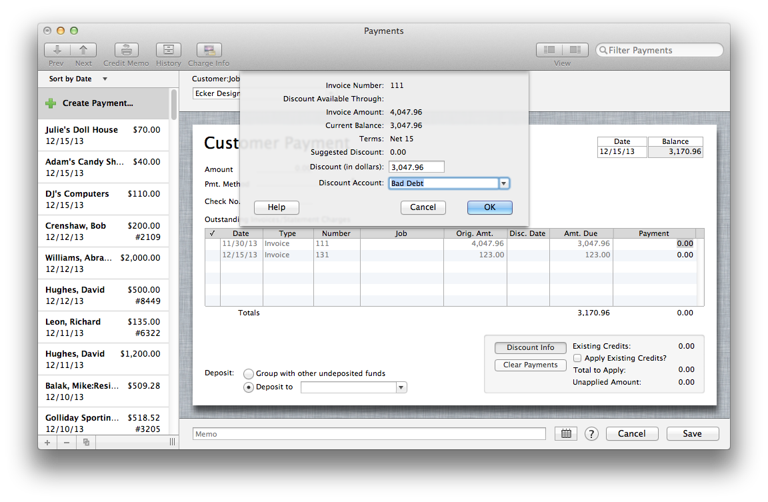Select DJ's Computers payment $110.00
768x502 pixels.
coord(103,199)
